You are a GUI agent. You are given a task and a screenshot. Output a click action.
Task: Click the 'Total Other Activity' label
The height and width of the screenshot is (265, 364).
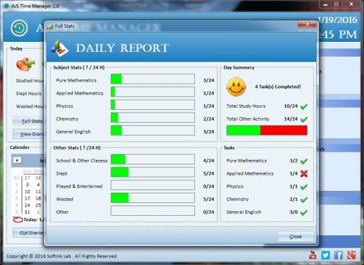click(247, 119)
